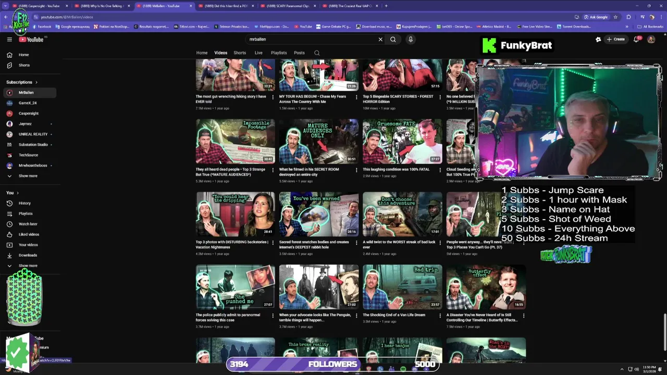Open UNREAL REALITY subscription channel

29,134
